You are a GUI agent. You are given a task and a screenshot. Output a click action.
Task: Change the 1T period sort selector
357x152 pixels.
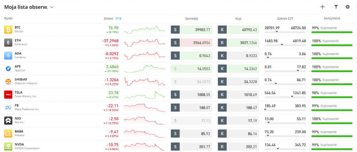118,18
